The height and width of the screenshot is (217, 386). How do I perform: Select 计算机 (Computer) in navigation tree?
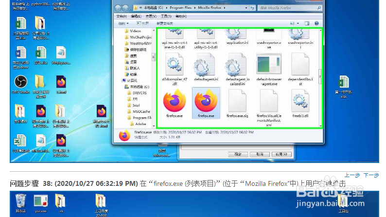[130, 81]
